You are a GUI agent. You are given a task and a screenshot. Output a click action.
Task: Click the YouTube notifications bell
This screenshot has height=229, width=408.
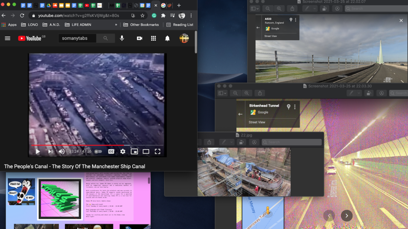point(167,38)
